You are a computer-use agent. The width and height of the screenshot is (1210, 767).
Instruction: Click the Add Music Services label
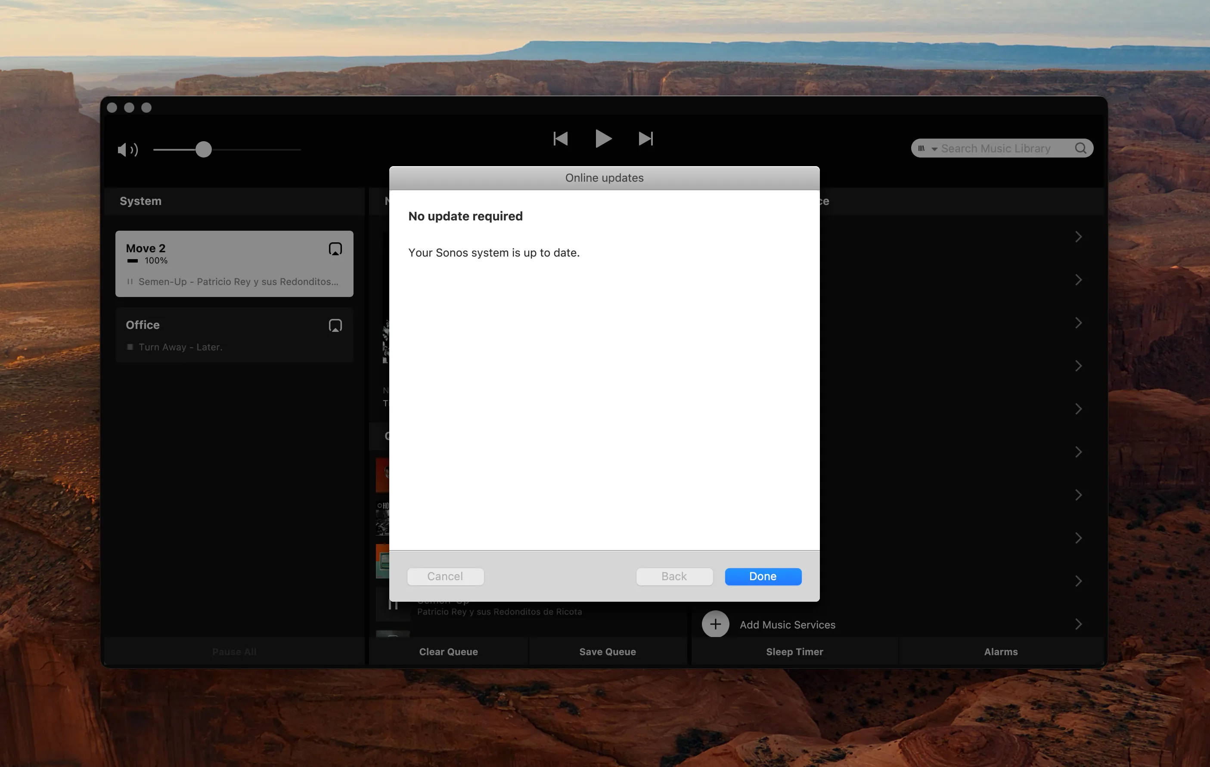coord(788,625)
